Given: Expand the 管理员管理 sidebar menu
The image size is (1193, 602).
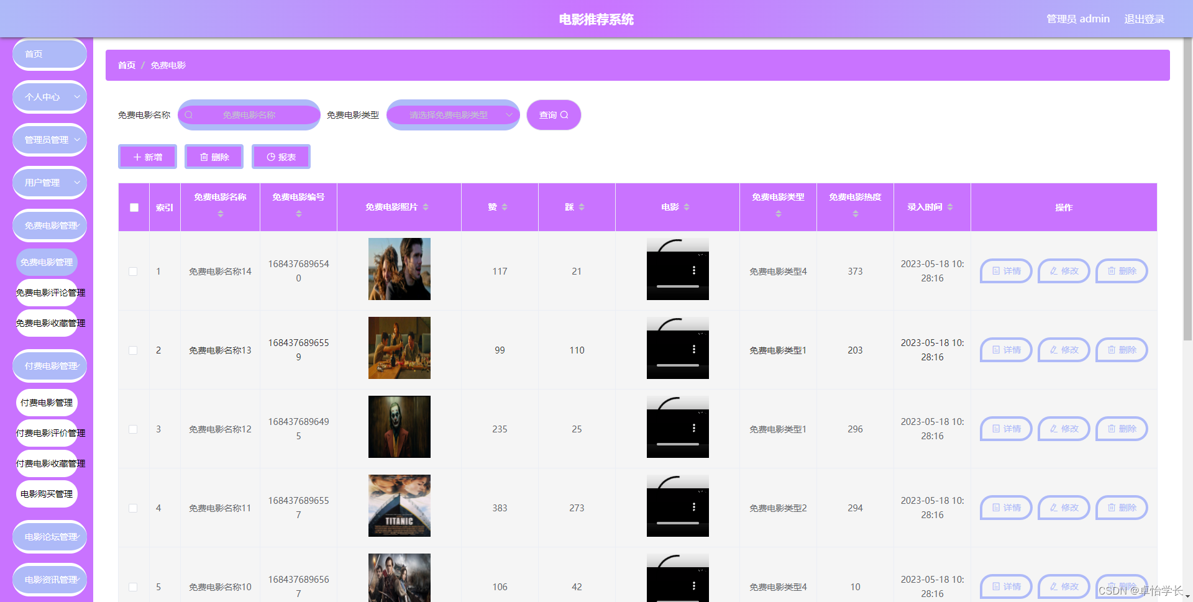Looking at the screenshot, I should click(x=50, y=140).
